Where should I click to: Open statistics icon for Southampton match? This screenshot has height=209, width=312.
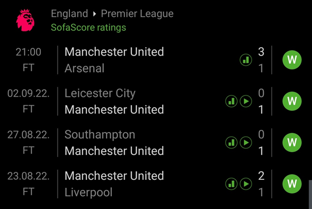point(231,143)
